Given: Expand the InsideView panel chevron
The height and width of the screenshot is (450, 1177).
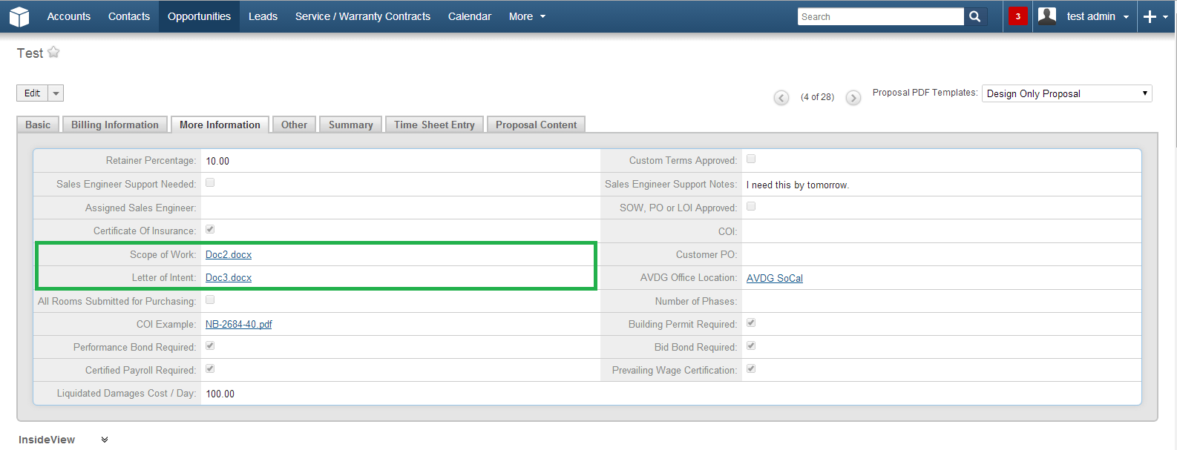Looking at the screenshot, I should (x=105, y=440).
